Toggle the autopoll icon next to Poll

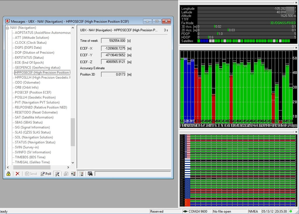coord(57,174)
